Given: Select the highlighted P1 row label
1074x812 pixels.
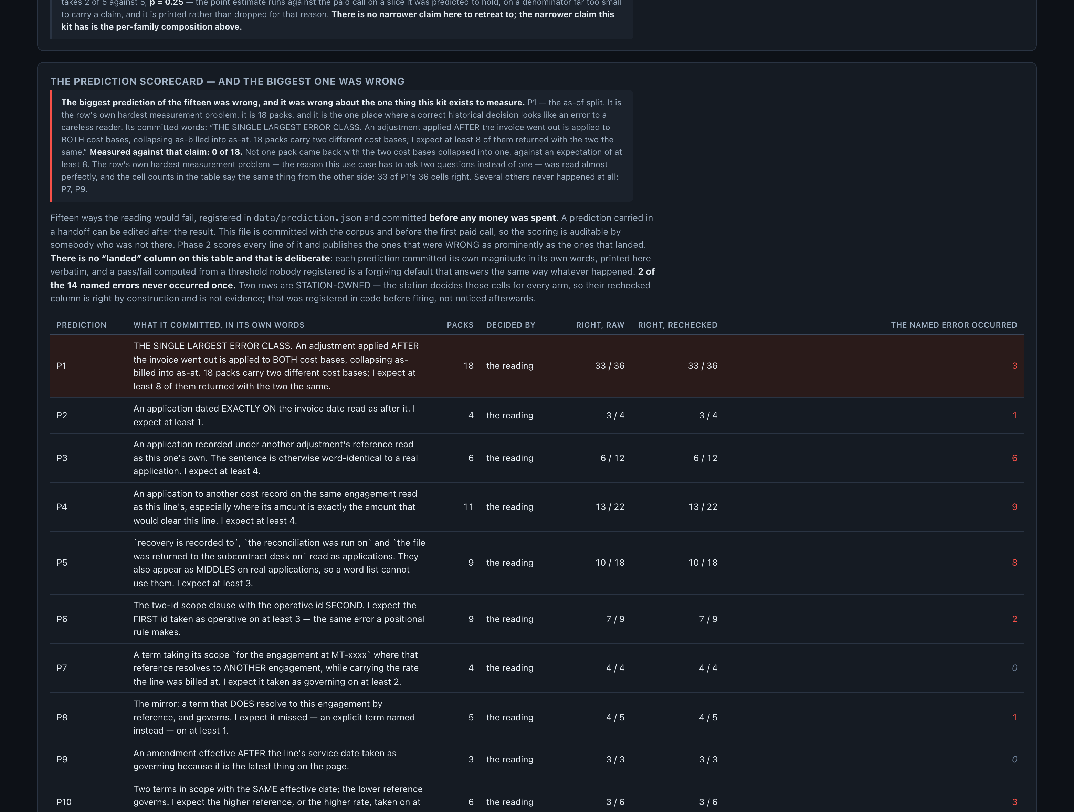Looking at the screenshot, I should [61, 366].
